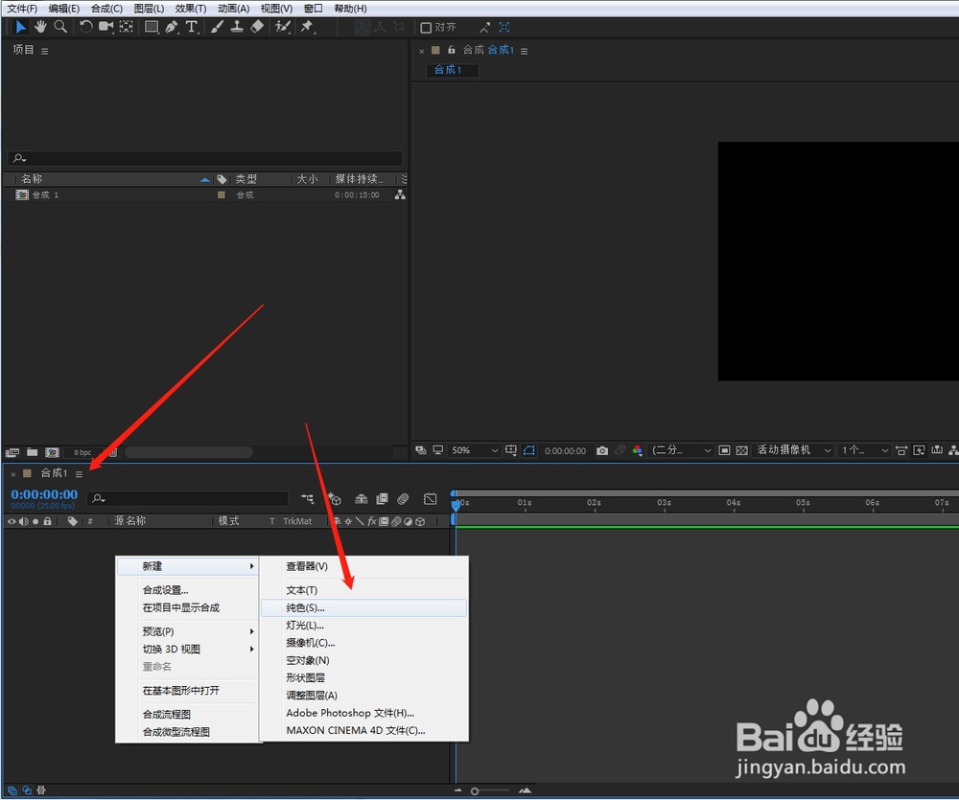Choose 文本(T) from the submenu
The image size is (959, 800).
pos(363,590)
